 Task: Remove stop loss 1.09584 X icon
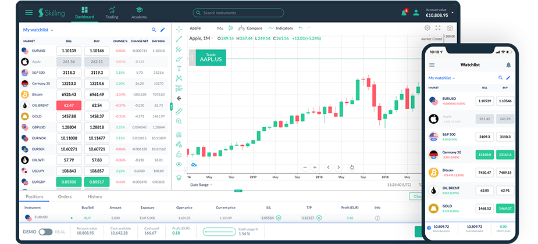[279, 218]
